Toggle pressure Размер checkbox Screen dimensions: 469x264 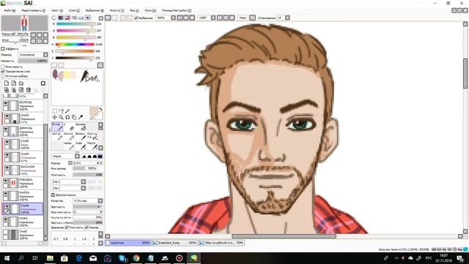[x=86, y=227]
